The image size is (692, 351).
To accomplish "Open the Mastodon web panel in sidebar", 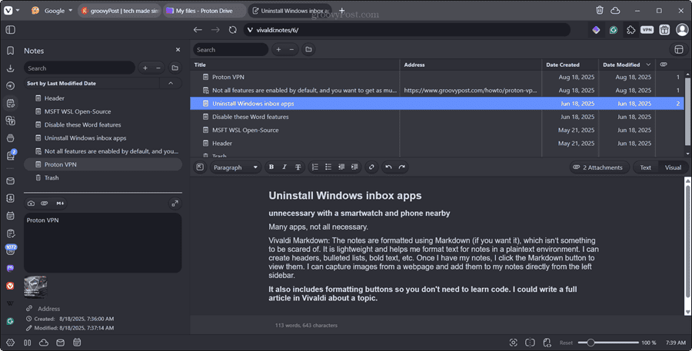I will click(x=11, y=268).
